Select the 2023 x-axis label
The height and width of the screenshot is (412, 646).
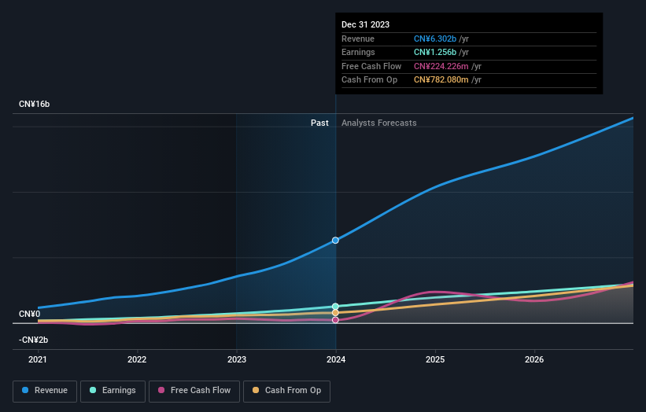point(237,359)
